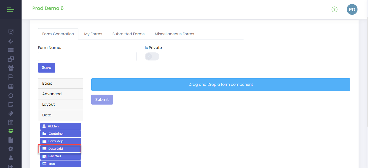Screen dimensions: 368x168
Task: Click the Save button
Action: pyautogui.click(x=47, y=68)
